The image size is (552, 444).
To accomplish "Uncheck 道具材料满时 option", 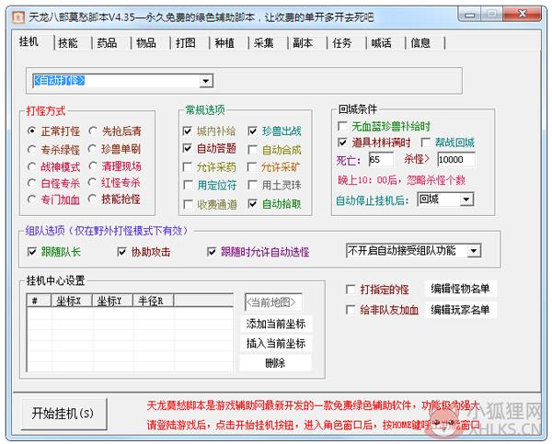I will 342,142.
